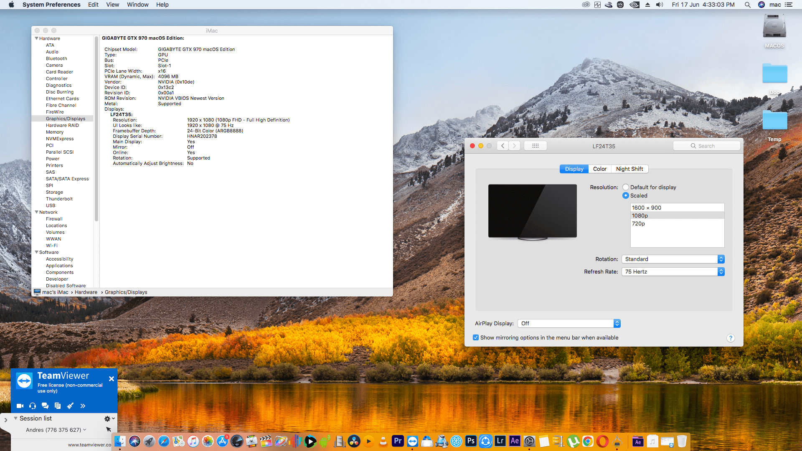
Task: Select the TeamViewer whiteboard annotation tool
Action: [70, 405]
